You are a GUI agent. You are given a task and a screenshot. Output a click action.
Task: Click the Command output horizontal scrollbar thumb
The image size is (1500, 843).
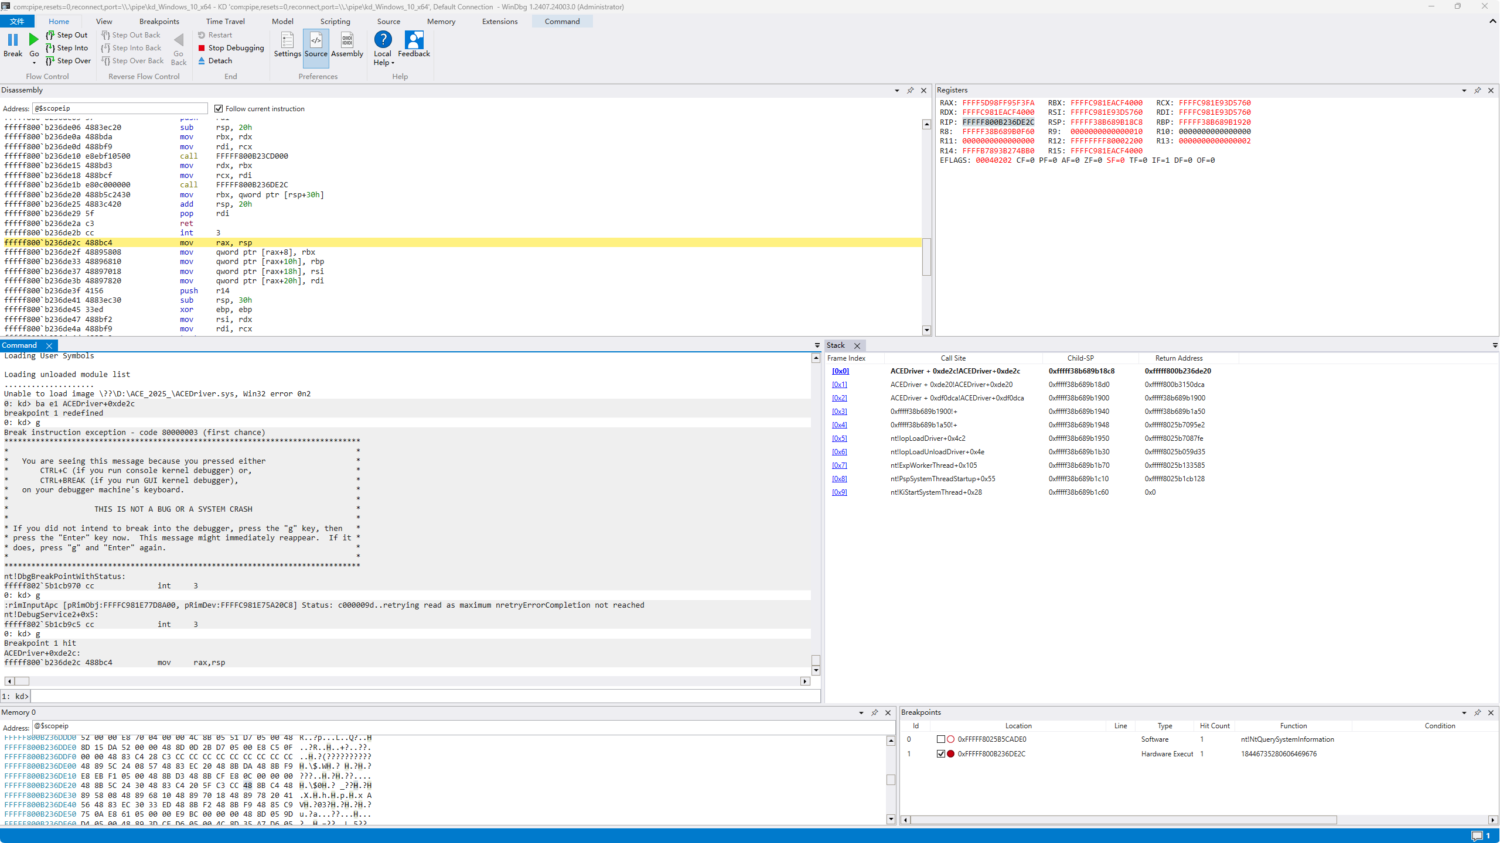(22, 681)
